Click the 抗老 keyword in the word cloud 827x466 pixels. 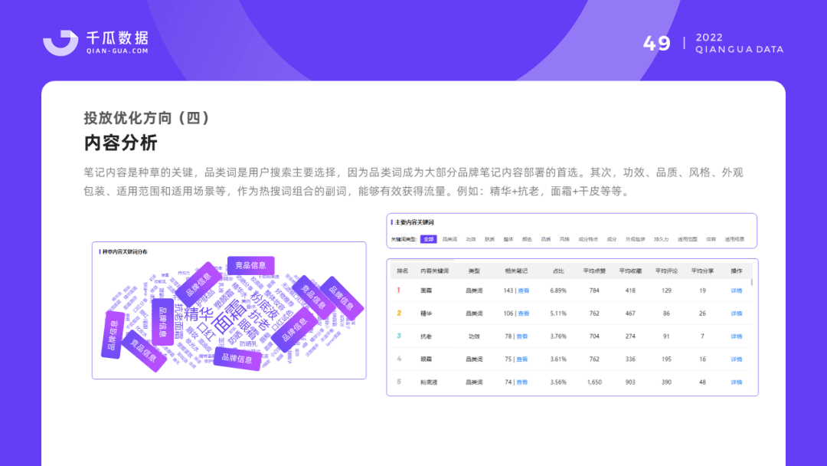[257, 320]
